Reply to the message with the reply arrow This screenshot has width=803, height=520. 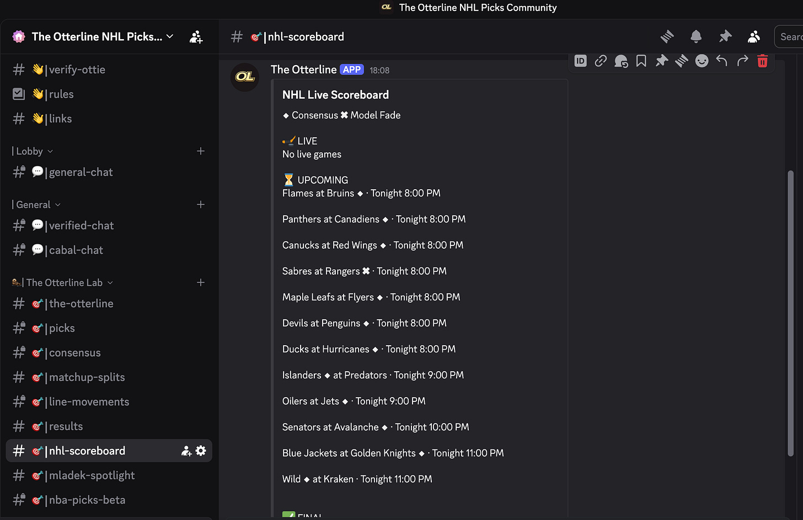pyautogui.click(x=721, y=61)
